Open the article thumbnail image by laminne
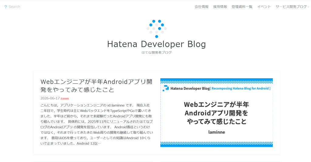 (216, 112)
